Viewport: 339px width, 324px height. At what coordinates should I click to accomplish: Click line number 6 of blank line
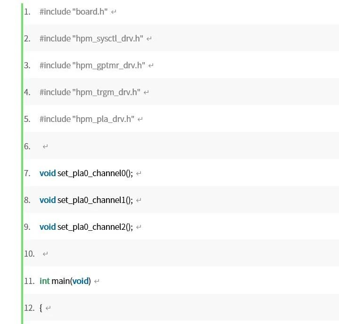pos(27,146)
